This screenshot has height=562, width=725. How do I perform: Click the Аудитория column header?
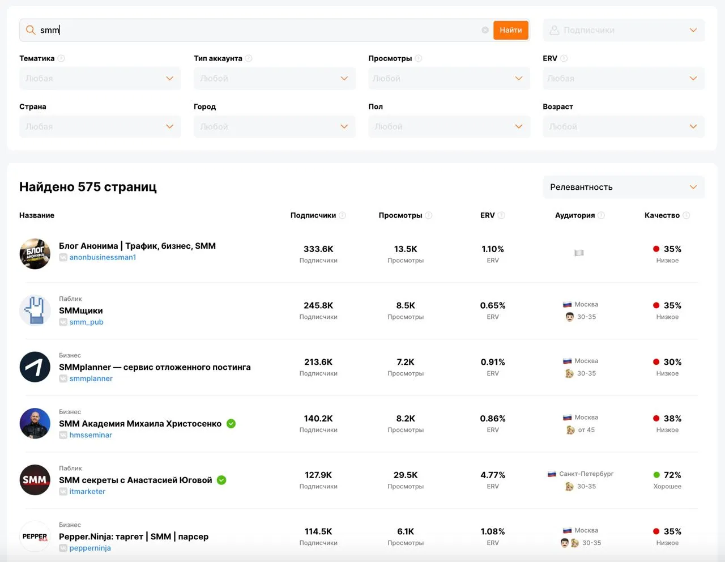click(575, 215)
